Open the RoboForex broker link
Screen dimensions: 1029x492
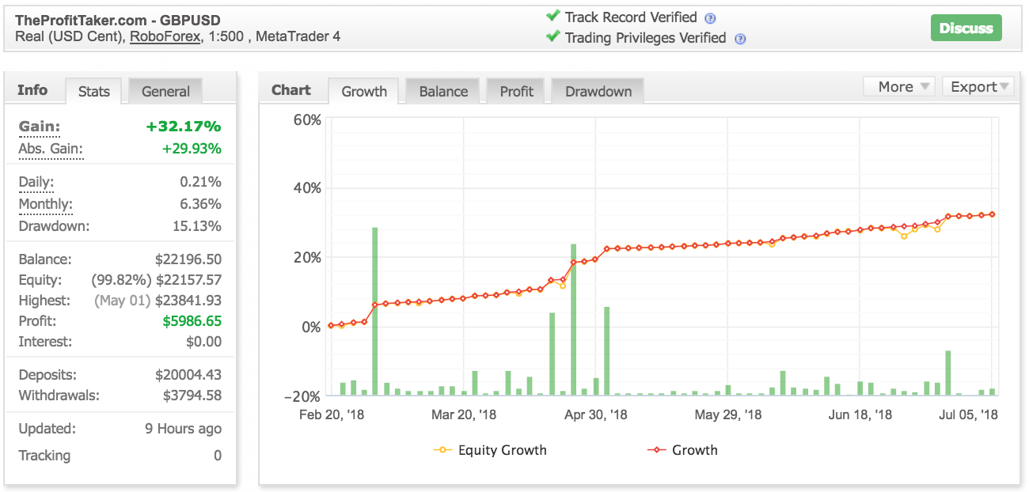tap(165, 36)
